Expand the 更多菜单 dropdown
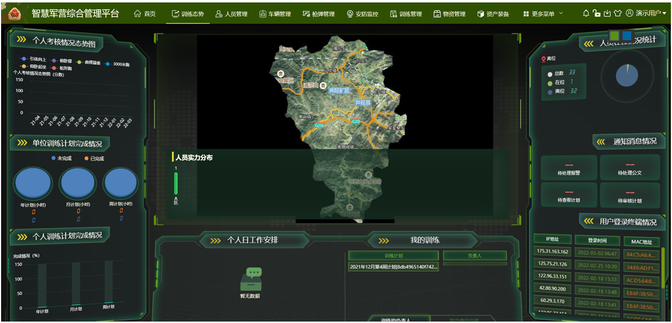This screenshot has width=672, height=323. pyautogui.click(x=543, y=14)
